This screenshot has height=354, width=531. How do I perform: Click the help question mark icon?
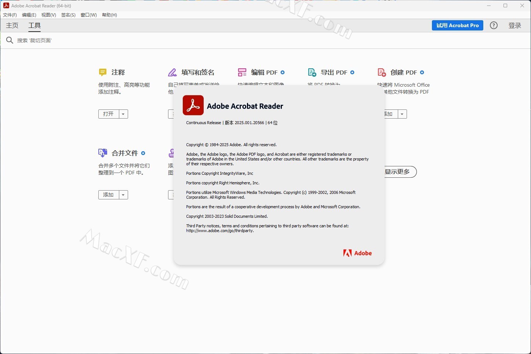[x=494, y=25]
